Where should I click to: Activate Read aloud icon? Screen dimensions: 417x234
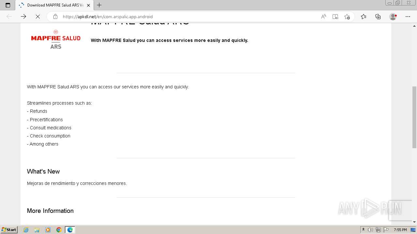(x=324, y=17)
